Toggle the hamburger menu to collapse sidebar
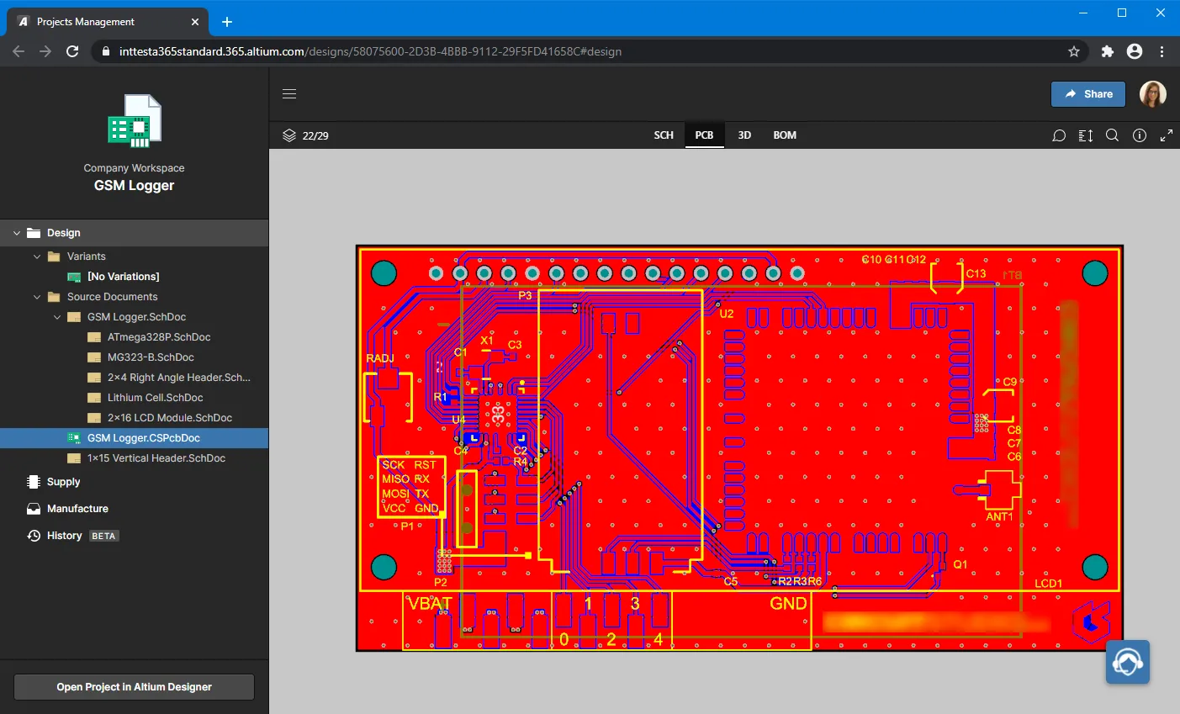The height and width of the screenshot is (714, 1180). click(289, 94)
